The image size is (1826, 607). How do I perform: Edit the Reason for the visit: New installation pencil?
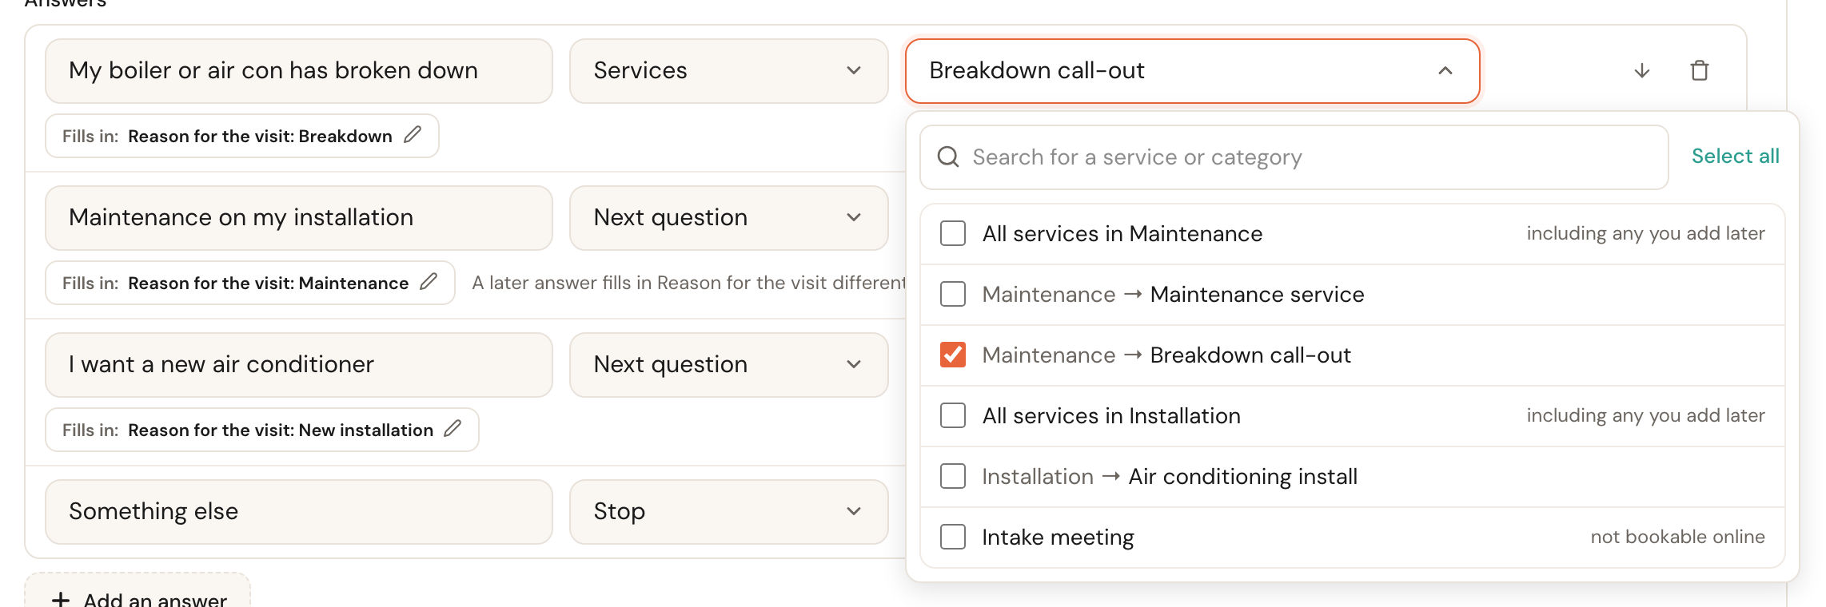(453, 429)
